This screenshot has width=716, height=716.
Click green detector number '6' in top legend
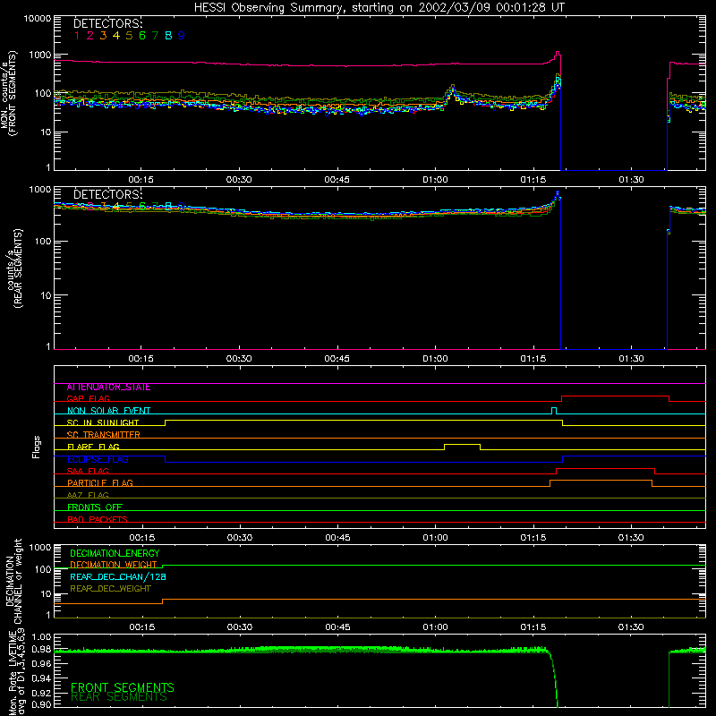(142, 36)
